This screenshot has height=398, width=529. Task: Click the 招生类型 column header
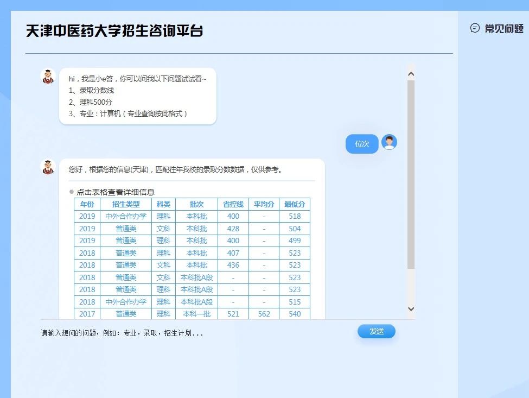pos(126,204)
